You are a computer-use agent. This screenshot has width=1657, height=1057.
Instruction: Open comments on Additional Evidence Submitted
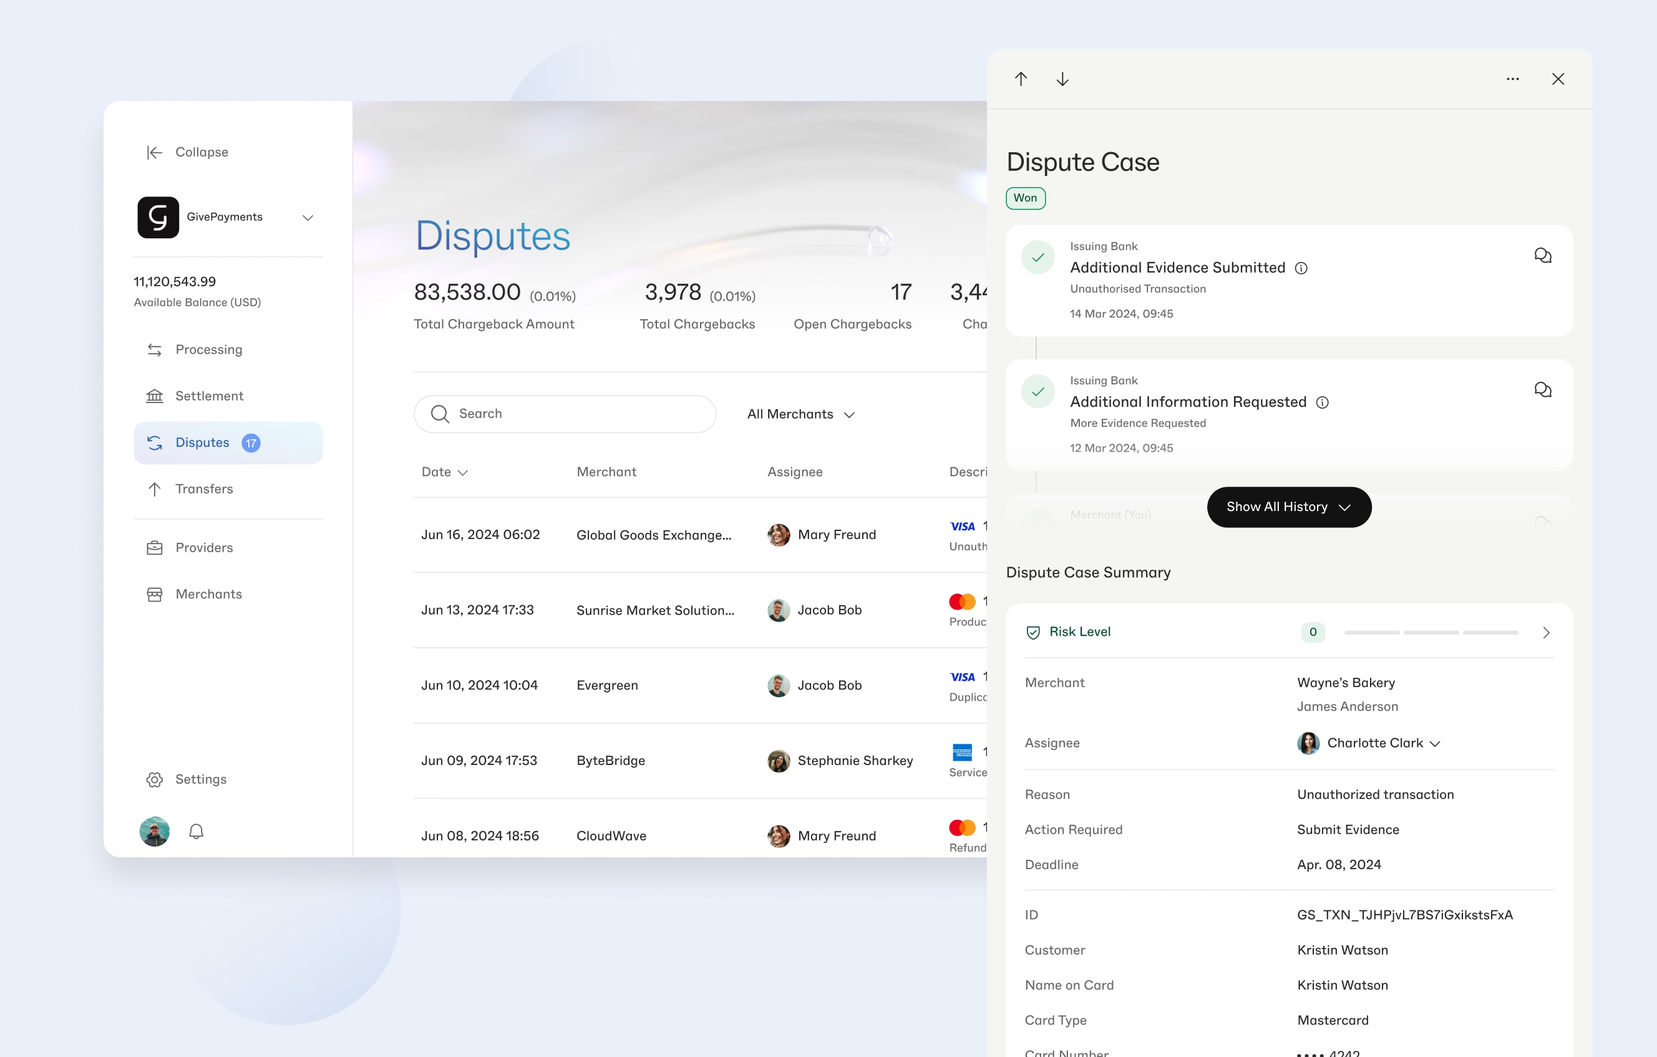[1542, 256]
